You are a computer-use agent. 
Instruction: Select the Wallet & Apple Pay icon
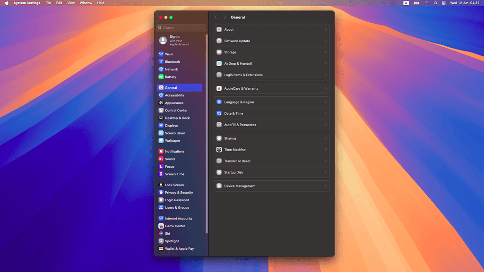pos(161,249)
